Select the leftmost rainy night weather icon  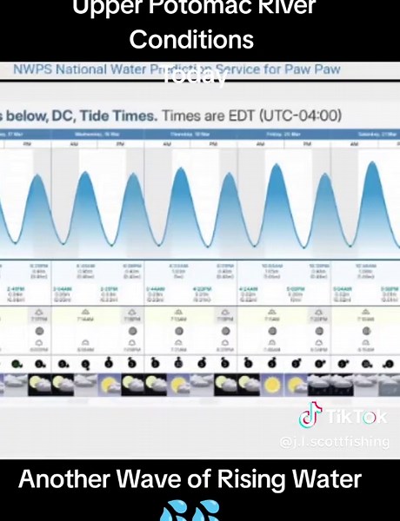[319, 385]
